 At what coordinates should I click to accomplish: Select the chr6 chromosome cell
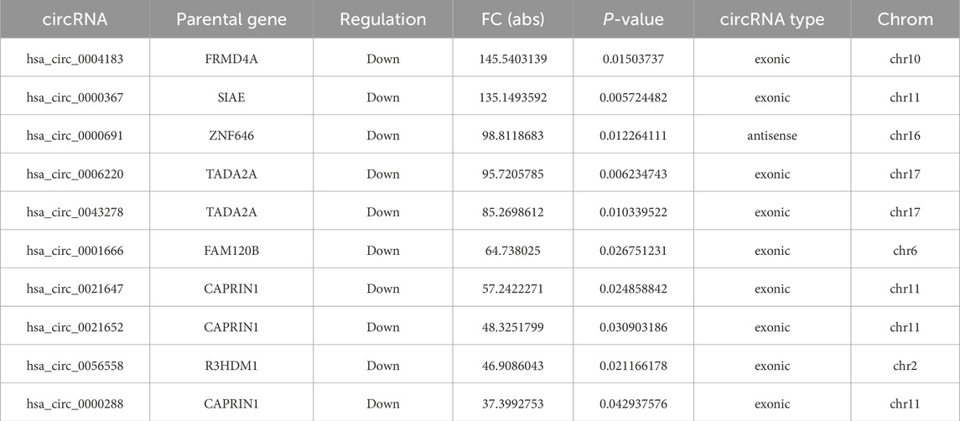(906, 251)
